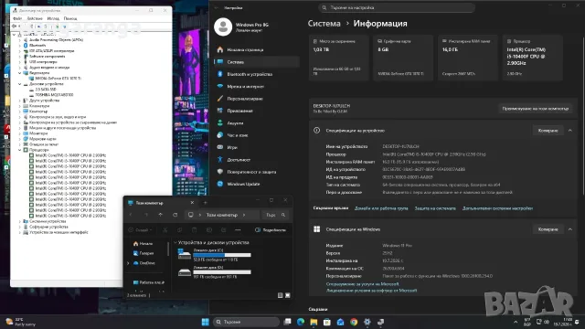Open Advanced system settings link
Screen dimensions: 585x329
[497, 208]
